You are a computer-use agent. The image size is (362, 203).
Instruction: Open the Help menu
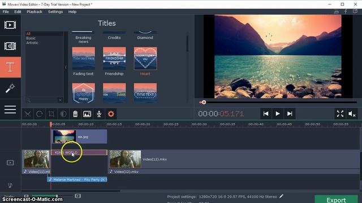tap(72, 12)
